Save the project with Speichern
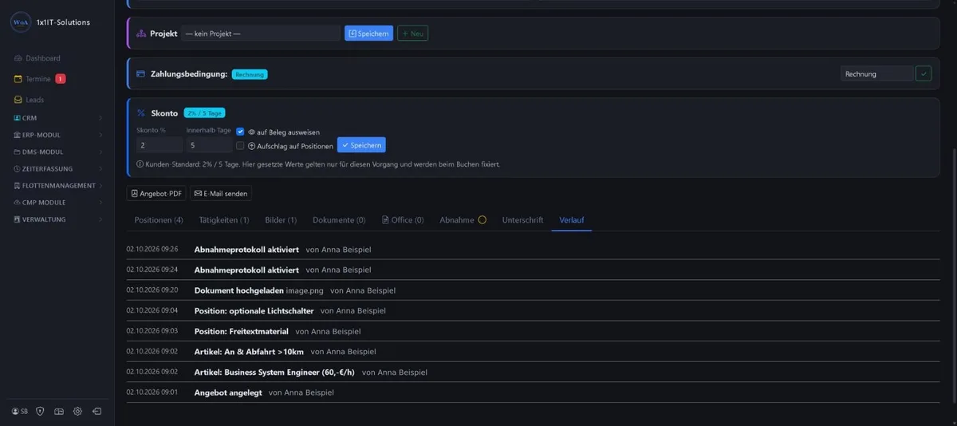957x426 pixels. [x=368, y=34]
